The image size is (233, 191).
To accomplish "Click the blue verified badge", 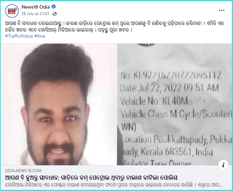I will tap(54, 7).
